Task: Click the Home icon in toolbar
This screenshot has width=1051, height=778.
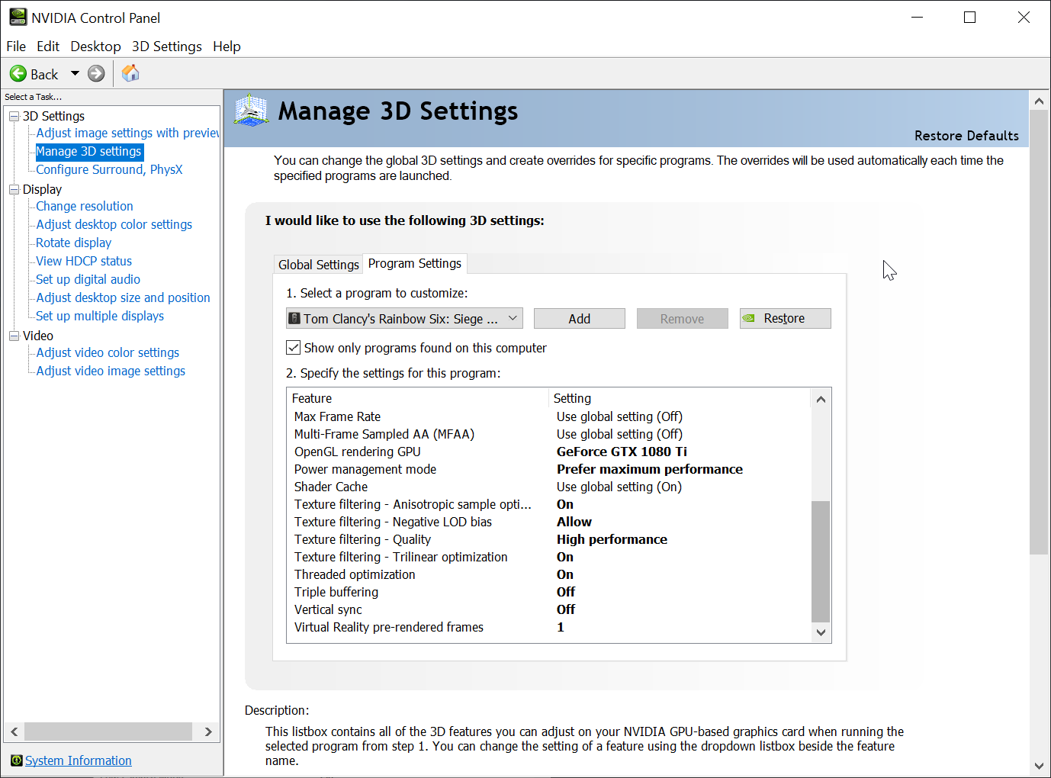Action: (x=130, y=73)
